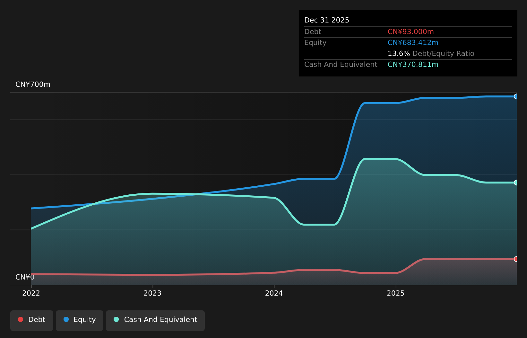Click the Debt line end-point marker

tap(516, 259)
